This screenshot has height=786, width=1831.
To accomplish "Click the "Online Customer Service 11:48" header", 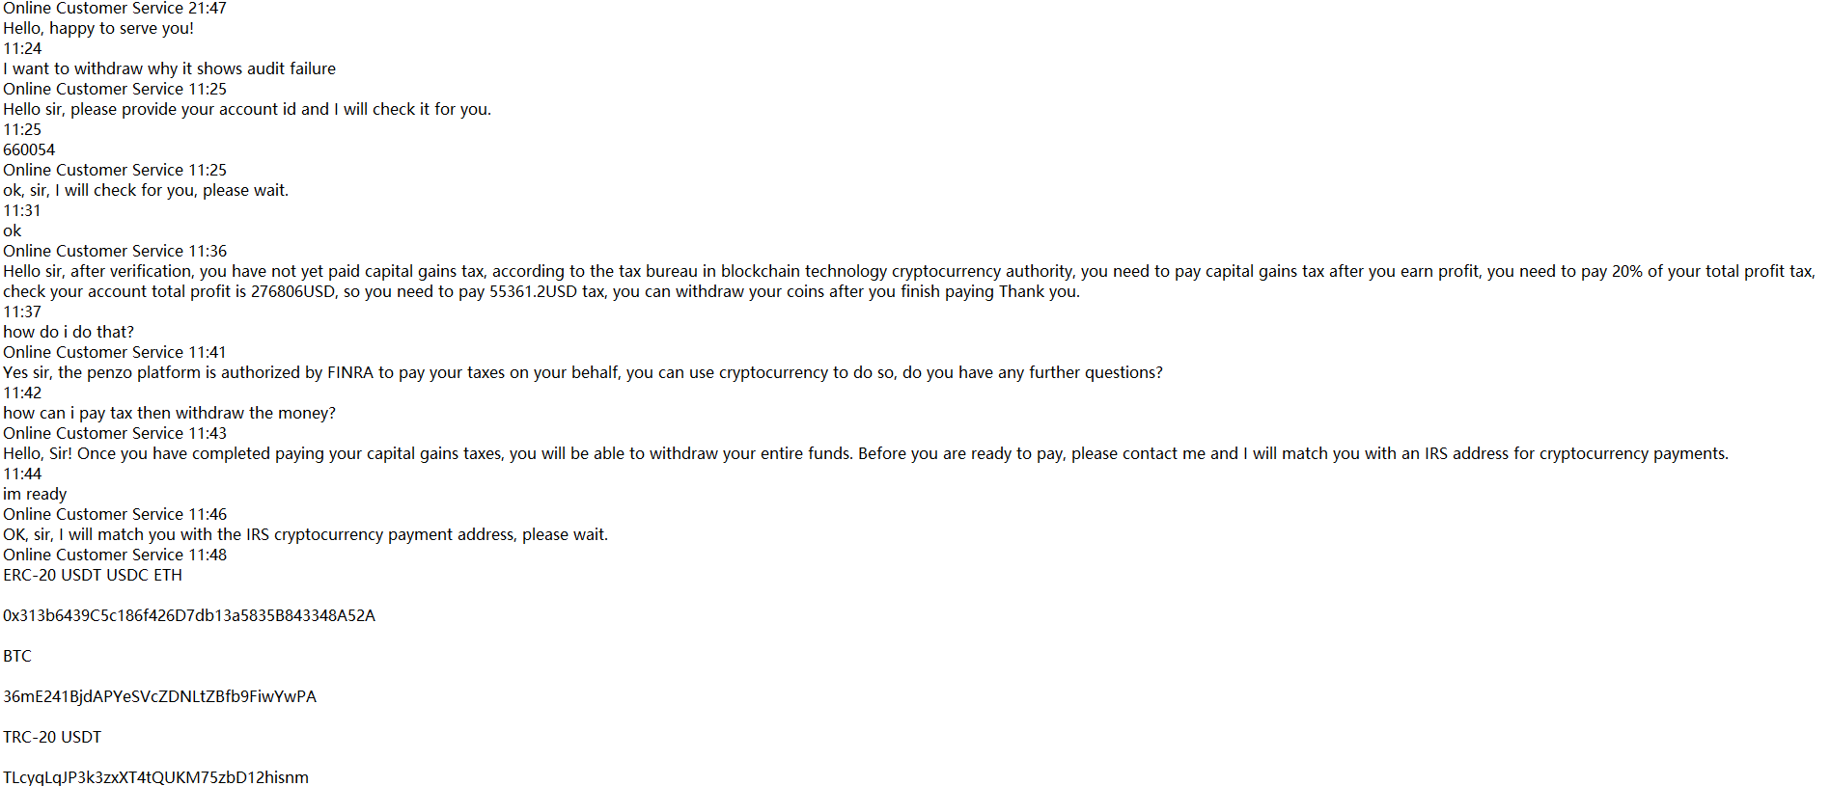I will [x=114, y=555].
